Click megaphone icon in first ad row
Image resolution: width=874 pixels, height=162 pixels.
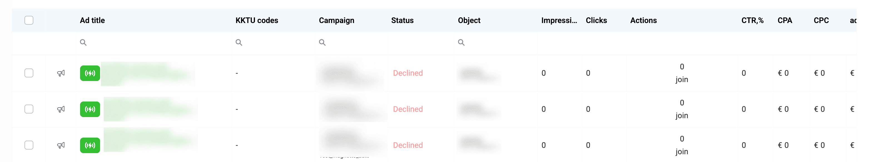(x=61, y=73)
